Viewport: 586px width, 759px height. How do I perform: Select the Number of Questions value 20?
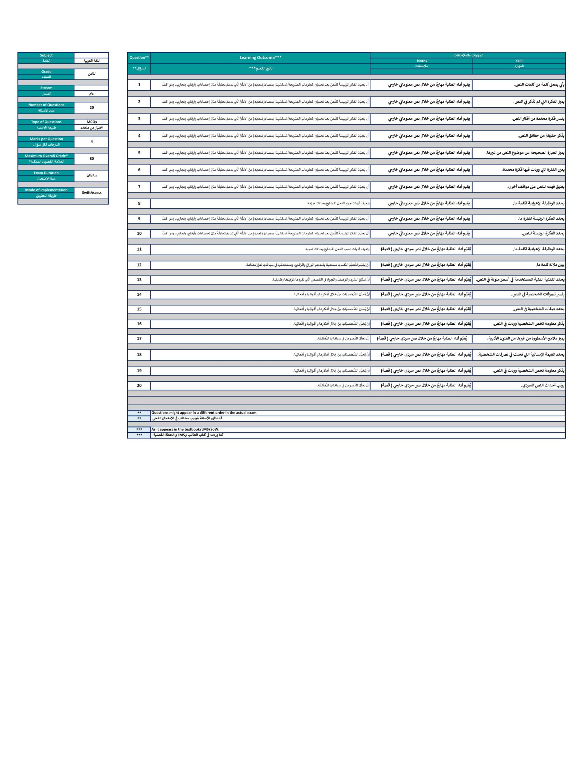click(x=92, y=108)
